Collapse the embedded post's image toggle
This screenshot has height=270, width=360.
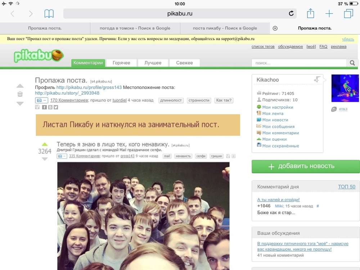[x=62, y=156]
